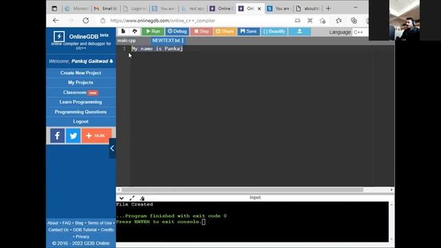Open the Language dropdown showing C++
Viewport: 441px width, 248px height.
360,32
